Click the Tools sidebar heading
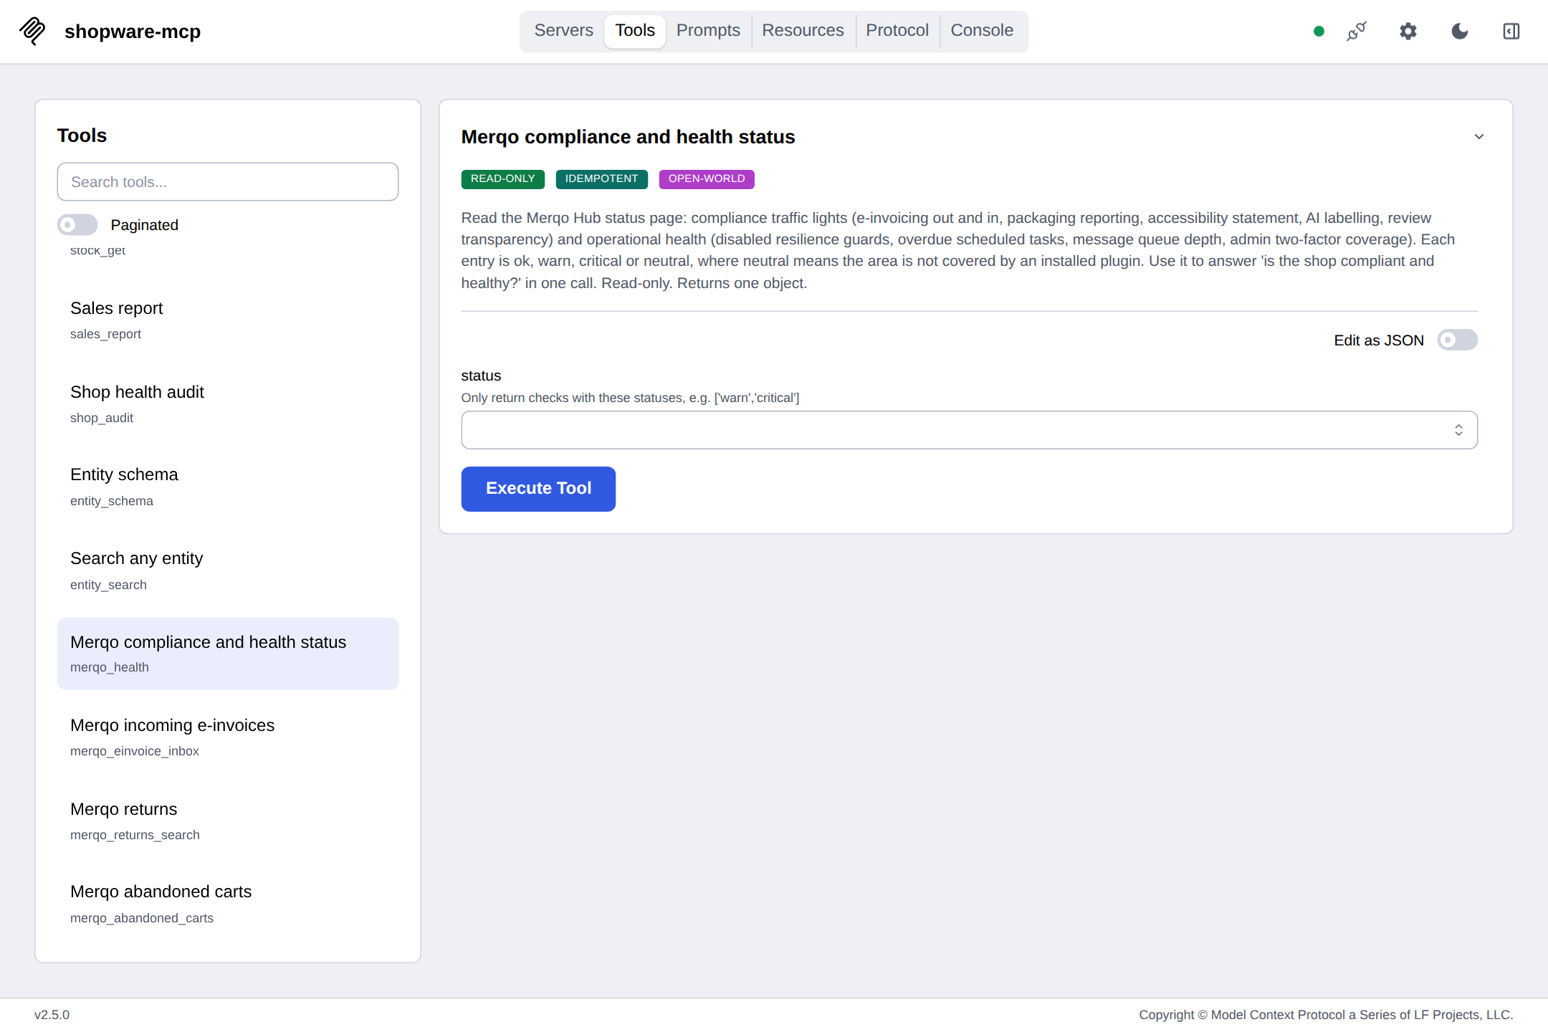 click(82, 135)
